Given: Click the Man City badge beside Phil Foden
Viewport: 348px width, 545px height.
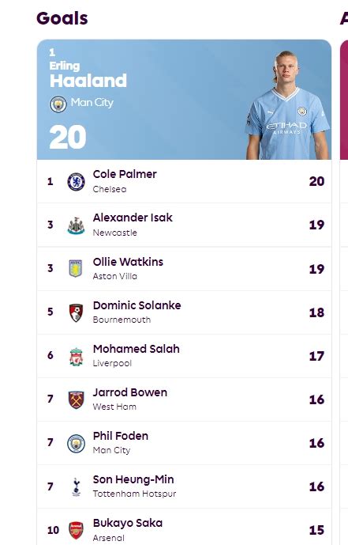Looking at the screenshot, I should (77, 443).
